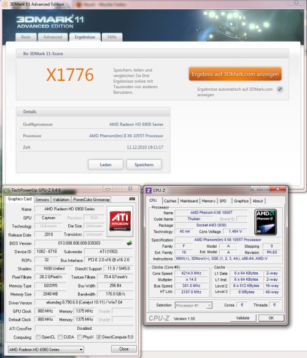Click the Shaders 1600 Unified field
The height and width of the screenshot is (358, 307).
pos(54,268)
